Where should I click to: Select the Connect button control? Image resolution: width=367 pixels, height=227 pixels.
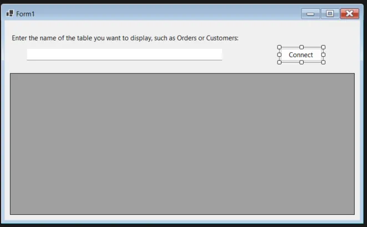pyautogui.click(x=301, y=55)
